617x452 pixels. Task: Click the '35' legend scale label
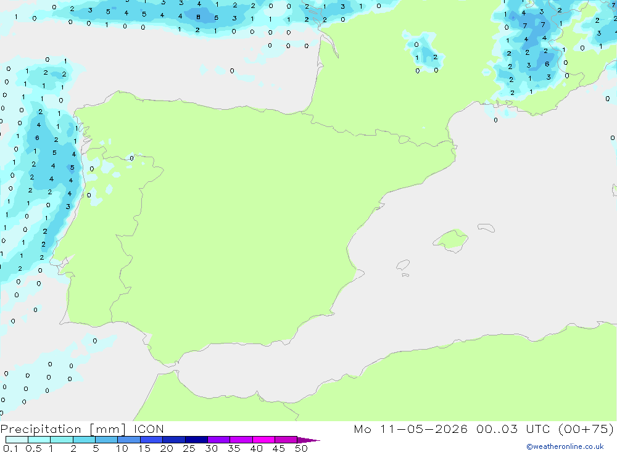pyautogui.click(x=234, y=448)
